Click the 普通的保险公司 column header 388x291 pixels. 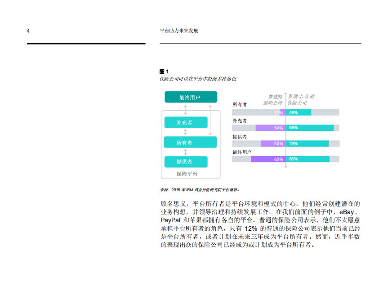coord(273,99)
